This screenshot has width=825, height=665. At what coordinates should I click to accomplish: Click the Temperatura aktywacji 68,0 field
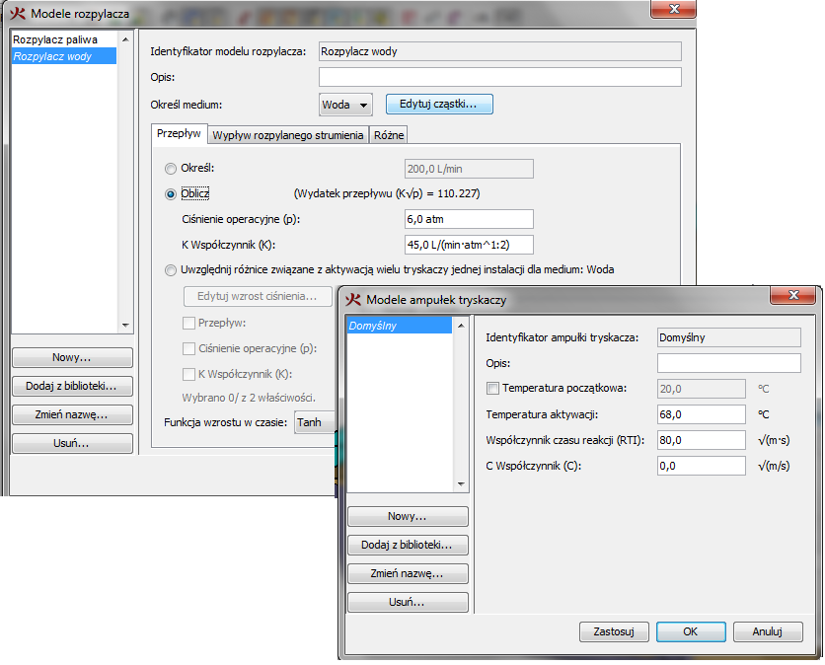tap(702, 414)
